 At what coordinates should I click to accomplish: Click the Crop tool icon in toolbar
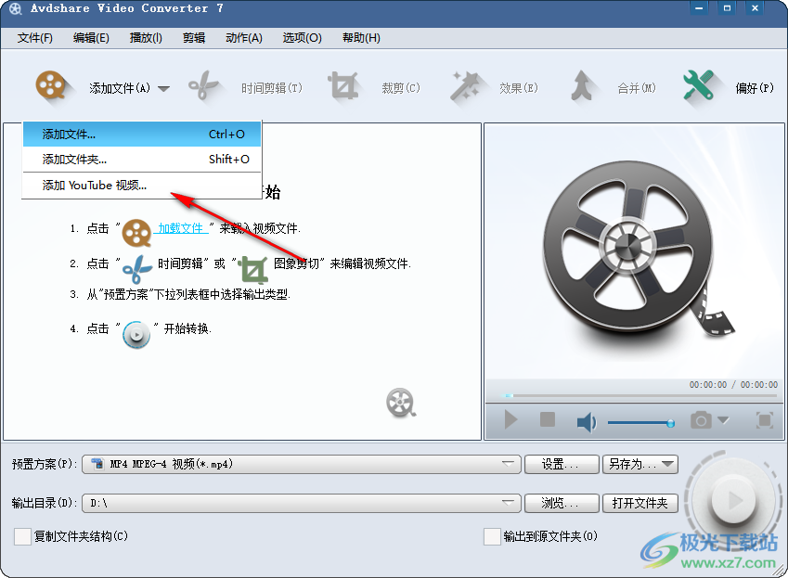click(x=343, y=85)
